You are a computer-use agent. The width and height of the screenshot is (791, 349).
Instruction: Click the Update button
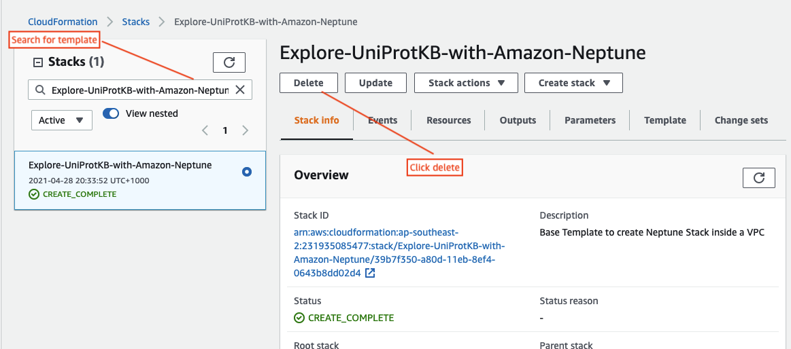coord(376,83)
